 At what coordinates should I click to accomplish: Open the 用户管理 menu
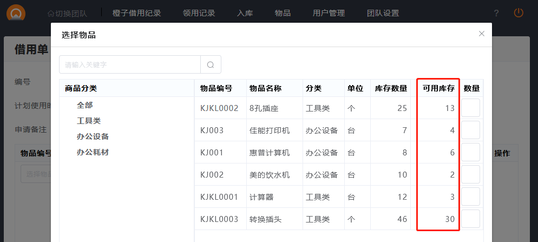329,13
